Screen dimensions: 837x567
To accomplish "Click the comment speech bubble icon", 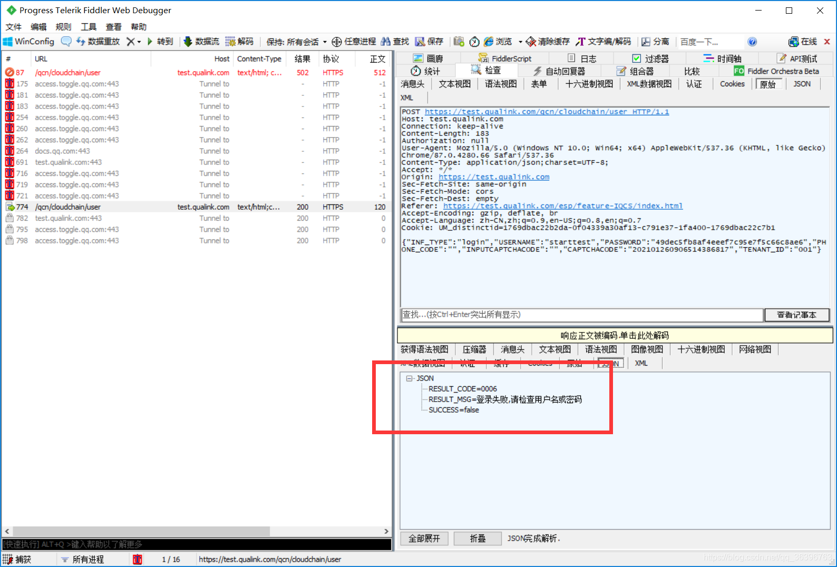I will click(66, 42).
